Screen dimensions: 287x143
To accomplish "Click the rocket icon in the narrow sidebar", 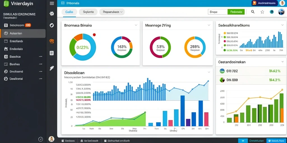I will coord(52,68).
